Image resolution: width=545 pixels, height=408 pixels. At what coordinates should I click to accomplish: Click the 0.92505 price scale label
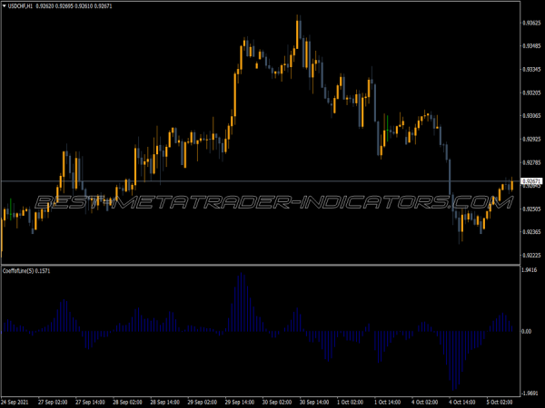tap(531, 209)
